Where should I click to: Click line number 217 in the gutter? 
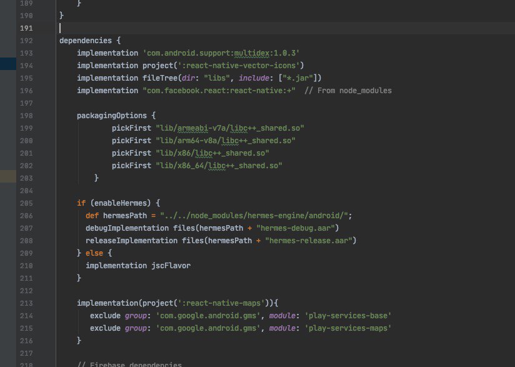coord(26,353)
